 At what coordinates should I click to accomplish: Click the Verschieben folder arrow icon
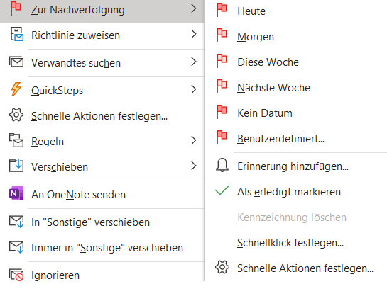tap(16, 165)
